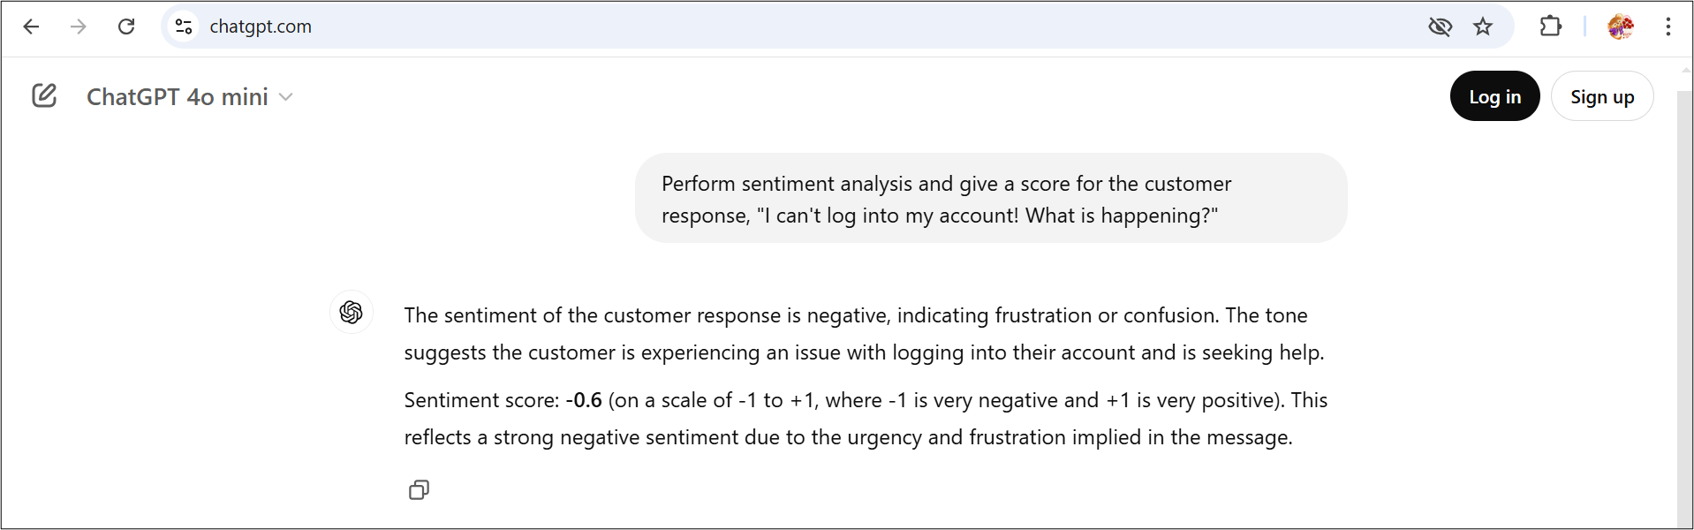
Task: Click the crossed-out eye icon in address bar
Action: (x=1440, y=26)
